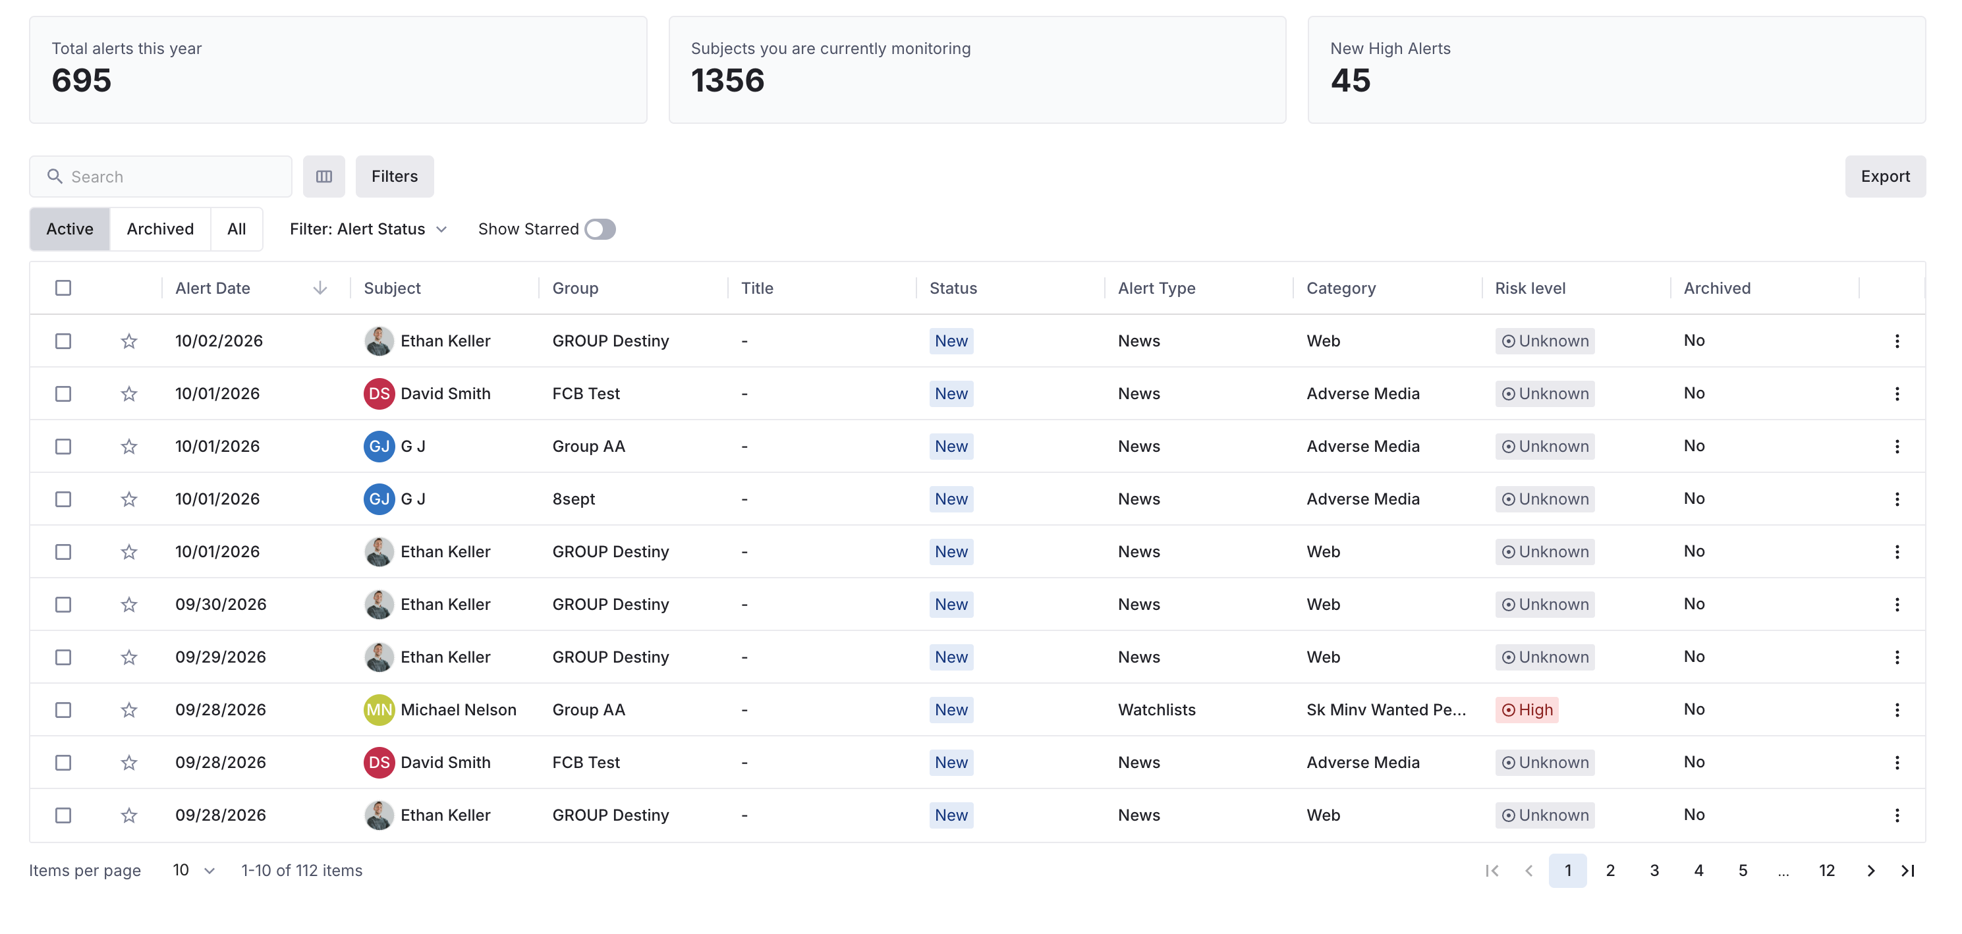Check the Michael Nelson row checkbox
This screenshot has width=1962, height=934.
click(x=63, y=709)
